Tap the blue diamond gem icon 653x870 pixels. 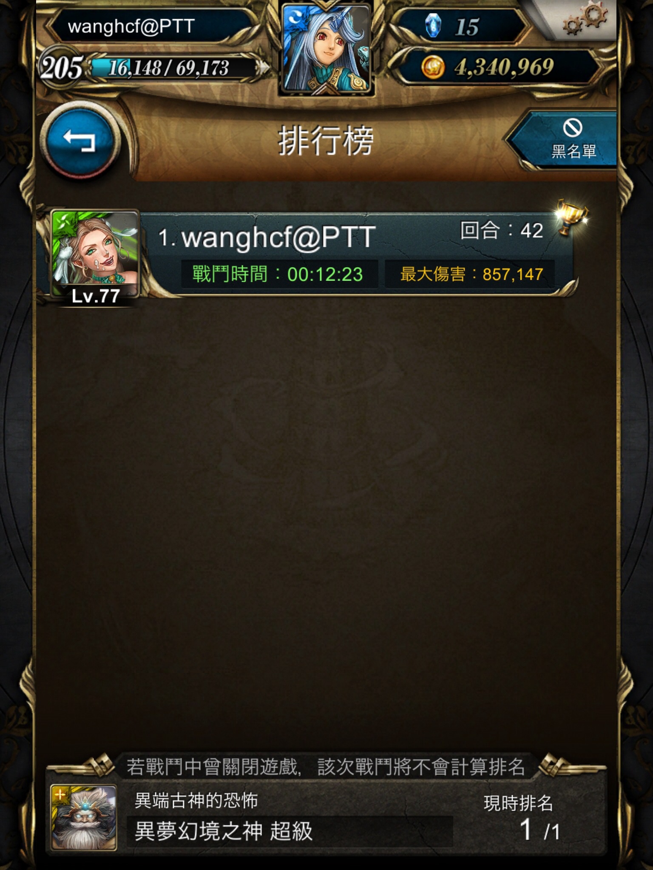pyautogui.click(x=433, y=25)
